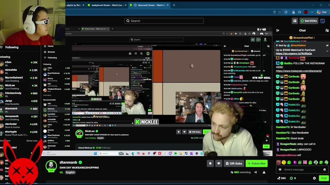Open clavicular channel in Following sidebar
This screenshot has width=330, height=185.
coord(19,125)
